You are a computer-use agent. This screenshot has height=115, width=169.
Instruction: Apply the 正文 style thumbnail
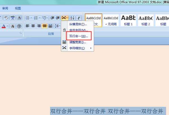tap(94, 20)
